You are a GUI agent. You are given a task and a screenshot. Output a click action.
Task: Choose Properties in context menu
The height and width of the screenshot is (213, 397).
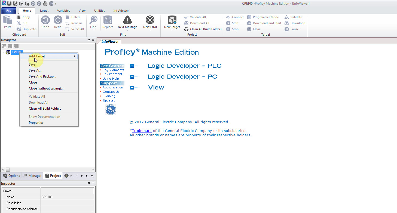click(x=49, y=123)
